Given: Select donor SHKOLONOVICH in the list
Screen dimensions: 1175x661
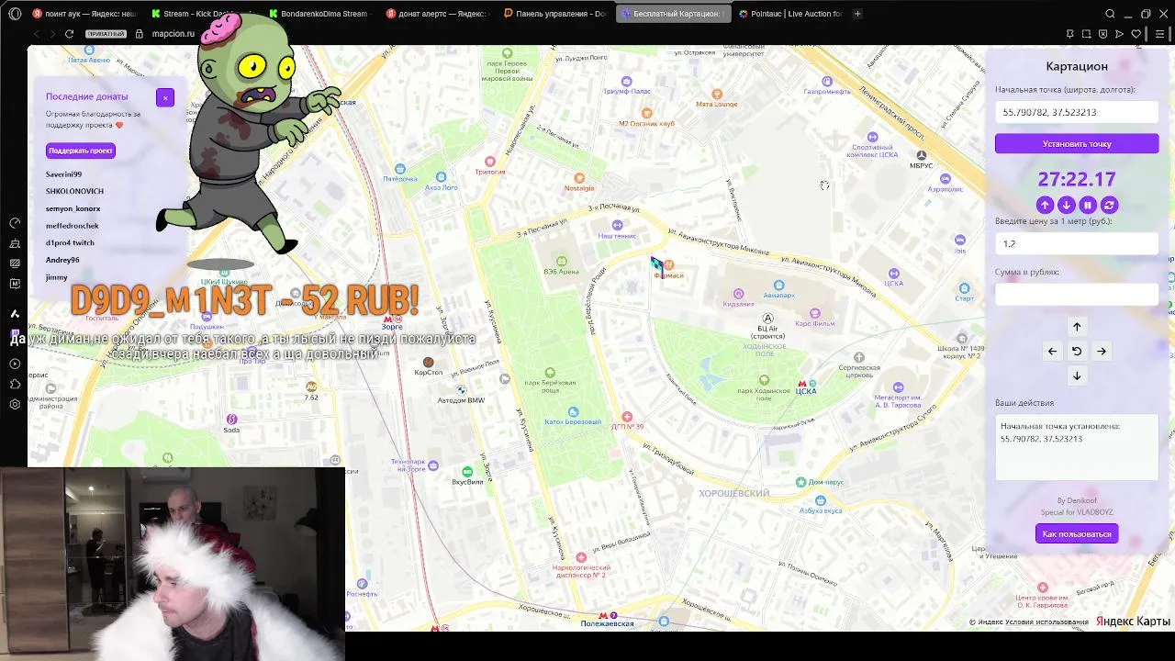Looking at the screenshot, I should (x=74, y=191).
